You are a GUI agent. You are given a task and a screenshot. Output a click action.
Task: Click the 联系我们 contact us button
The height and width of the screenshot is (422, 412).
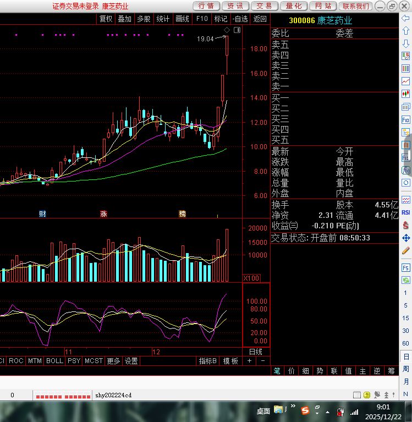tap(356, 6)
